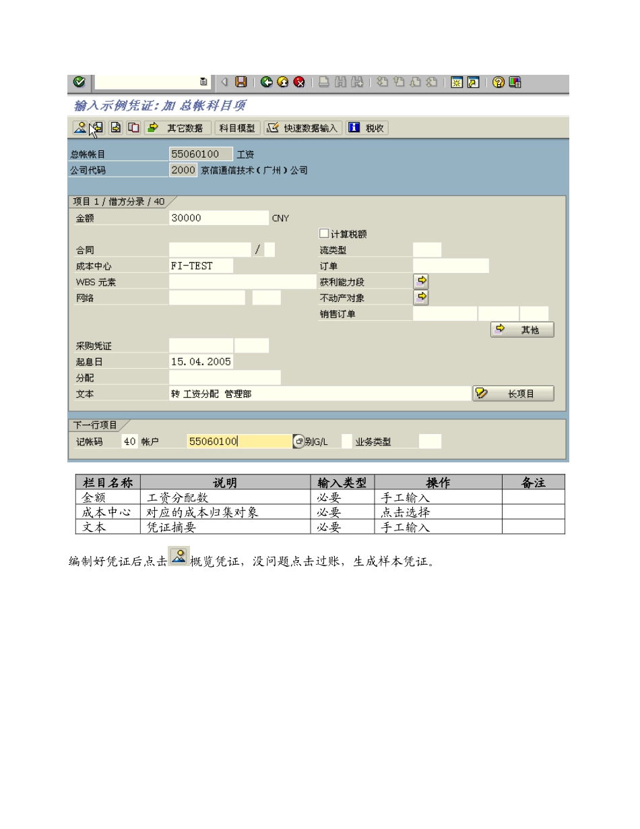
Task: Click the second application toolbar icon under the cursor
Action: [97, 127]
